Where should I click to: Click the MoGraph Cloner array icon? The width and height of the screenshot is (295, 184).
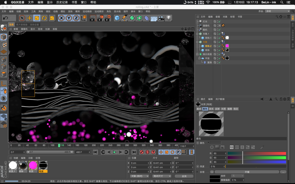[x=139, y=18]
